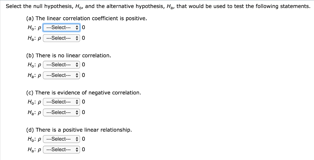Viewport: 314px width, 160px height.
Task: Click the 'Hₐ: ρ' label in part (d)
Action: coord(34,150)
